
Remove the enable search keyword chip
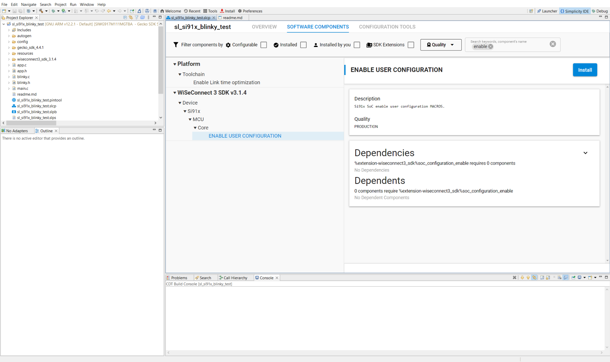(491, 46)
